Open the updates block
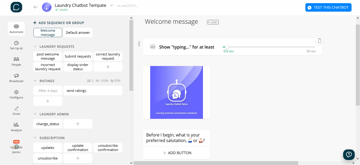The width and height of the screenshot is (360, 165). pos(48,148)
